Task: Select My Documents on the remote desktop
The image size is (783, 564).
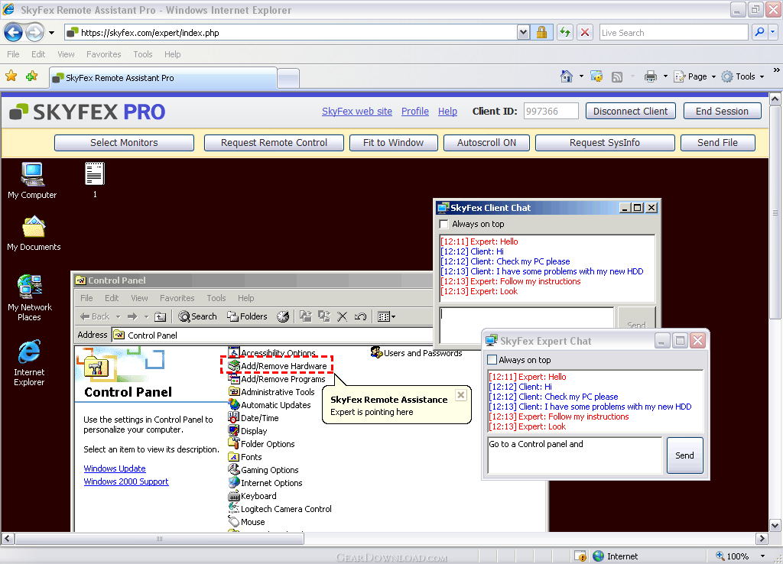Action: 34,233
